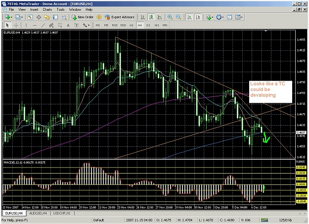Screen dimensions: 309x224
Task: Select the Crosshair tool
Action: tap(16, 25)
